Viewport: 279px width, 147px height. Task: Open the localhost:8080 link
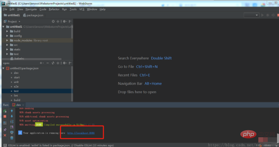click(x=81, y=133)
